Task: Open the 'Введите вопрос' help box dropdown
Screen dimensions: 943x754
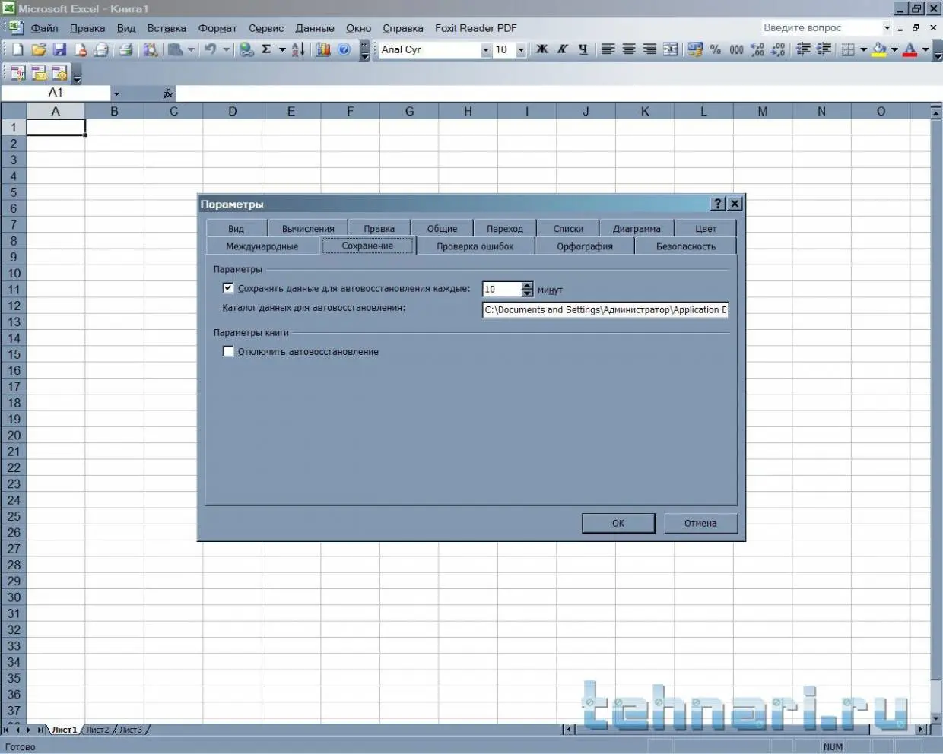Action: 887,27
